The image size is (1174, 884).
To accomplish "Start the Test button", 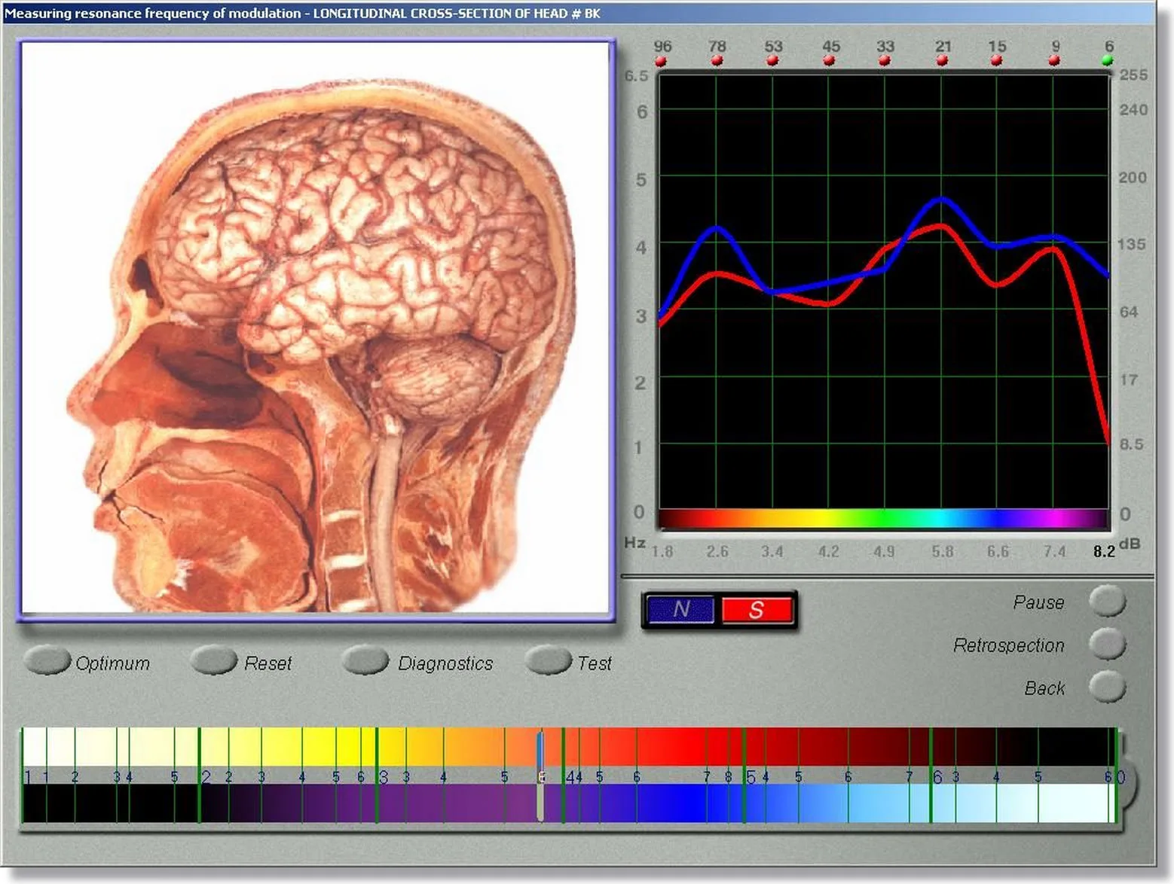I will [548, 660].
